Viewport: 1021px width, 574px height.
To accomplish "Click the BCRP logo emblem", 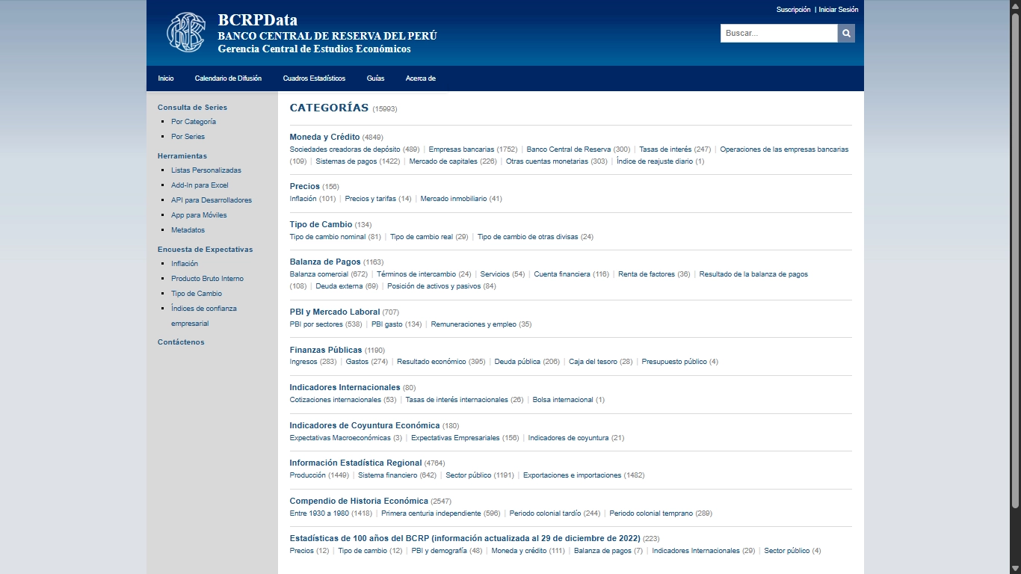I will click(185, 32).
